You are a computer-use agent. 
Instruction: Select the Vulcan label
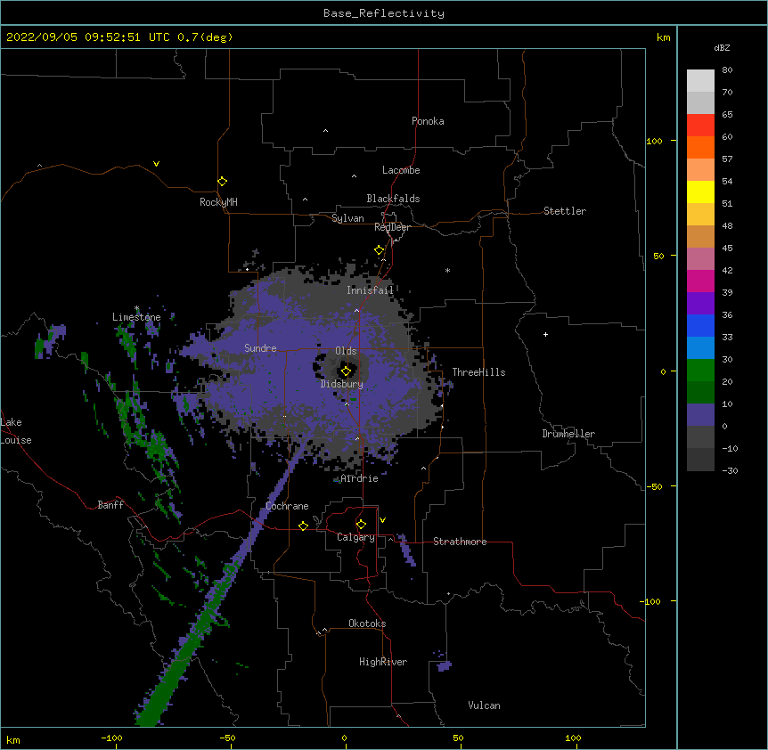[x=484, y=705]
